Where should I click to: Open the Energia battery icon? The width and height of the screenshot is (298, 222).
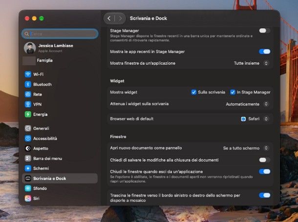[28, 114]
